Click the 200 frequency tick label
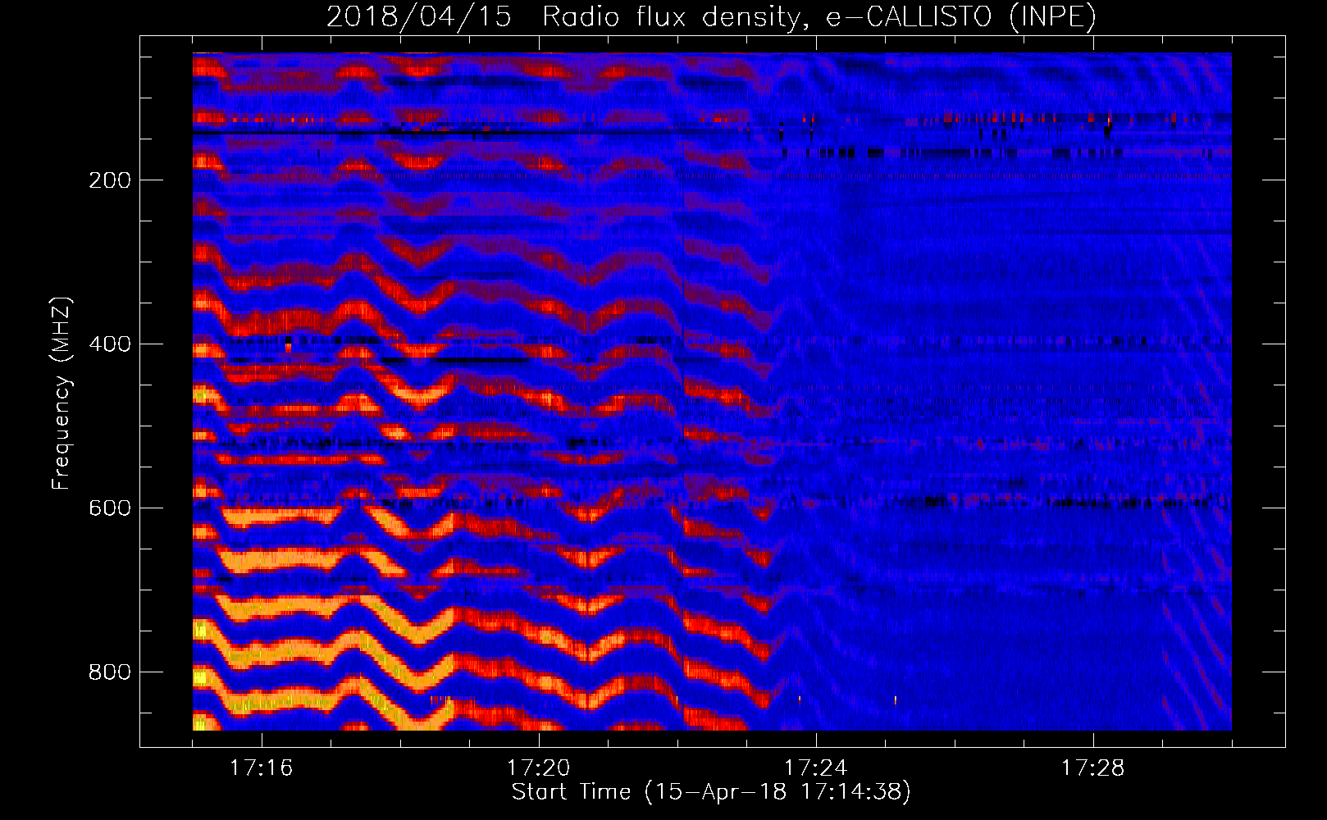Screen dimensions: 1327x820 point(110,180)
